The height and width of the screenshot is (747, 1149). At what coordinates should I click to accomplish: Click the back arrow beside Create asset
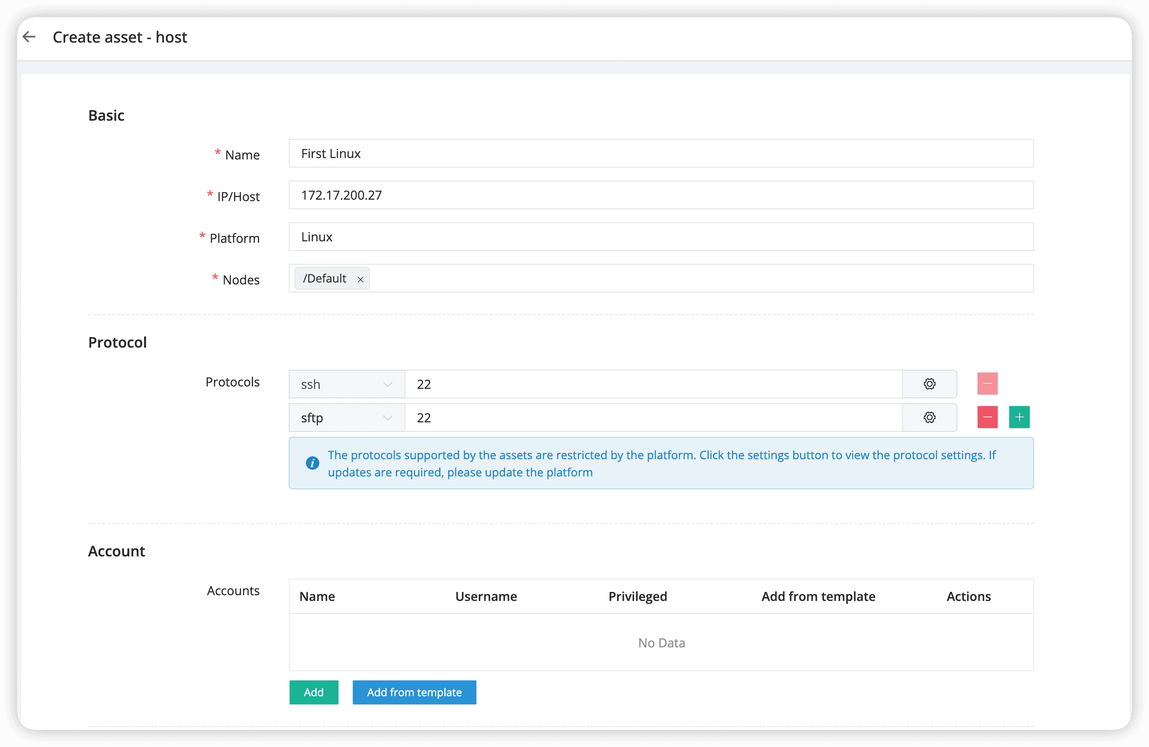(30, 37)
